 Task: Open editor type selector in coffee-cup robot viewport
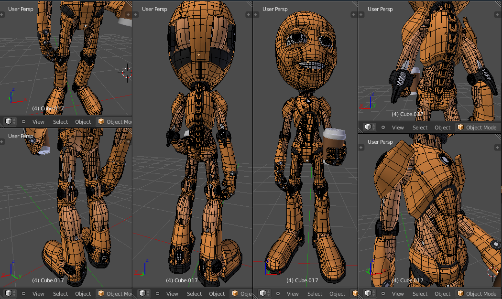pos(264,294)
